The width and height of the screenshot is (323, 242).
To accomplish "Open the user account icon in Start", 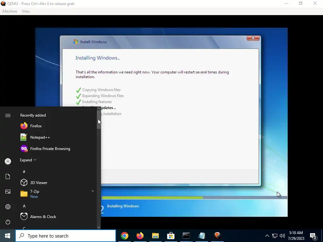I will pos(8,161).
